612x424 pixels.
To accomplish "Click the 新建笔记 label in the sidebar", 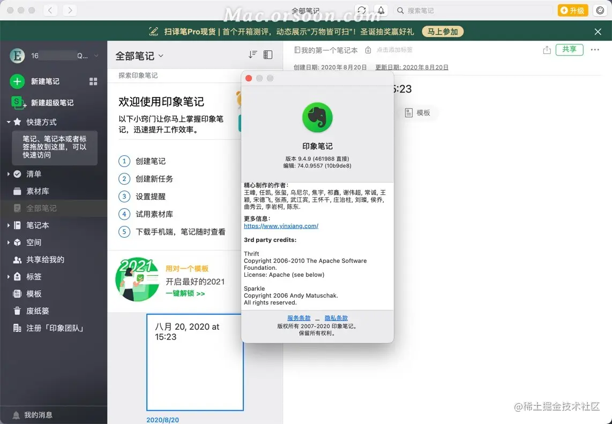I will point(45,81).
